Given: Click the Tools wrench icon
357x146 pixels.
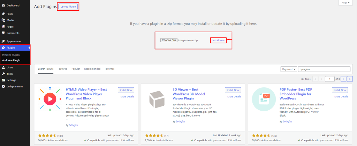Looking at the screenshot, I should [3, 74].
